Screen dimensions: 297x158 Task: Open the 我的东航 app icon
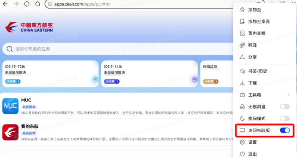[x=10, y=132]
